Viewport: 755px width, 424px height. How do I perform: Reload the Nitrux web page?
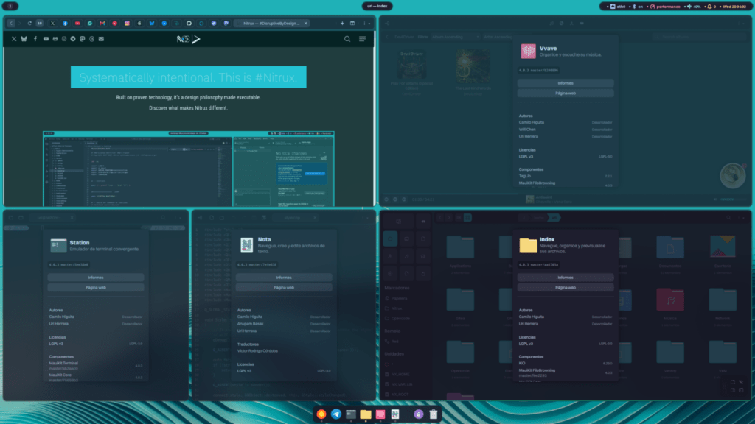(29, 23)
